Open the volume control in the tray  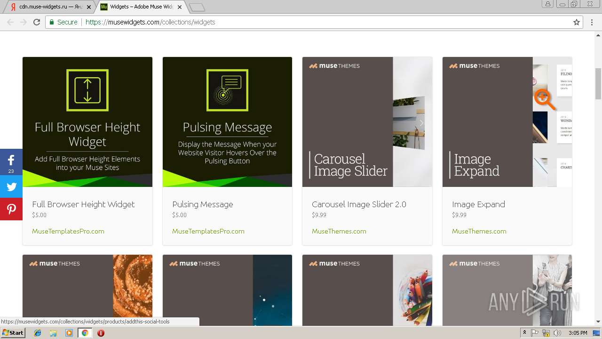(557, 333)
